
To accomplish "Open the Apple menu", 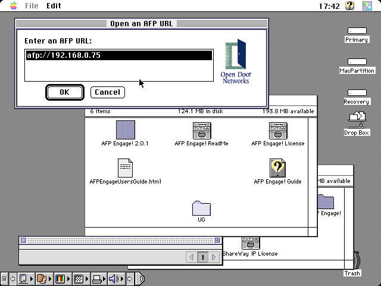I will tap(14, 5).
